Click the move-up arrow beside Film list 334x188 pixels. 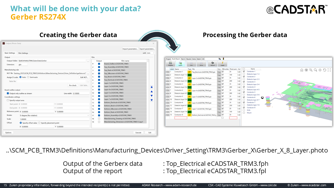tap(152, 91)
